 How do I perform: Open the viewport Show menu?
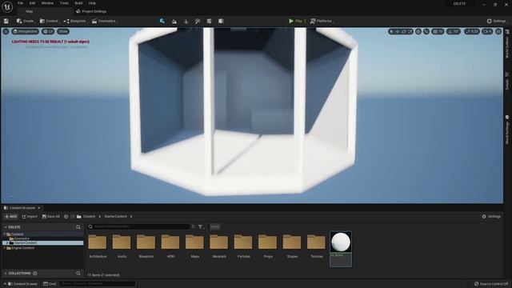pos(63,31)
